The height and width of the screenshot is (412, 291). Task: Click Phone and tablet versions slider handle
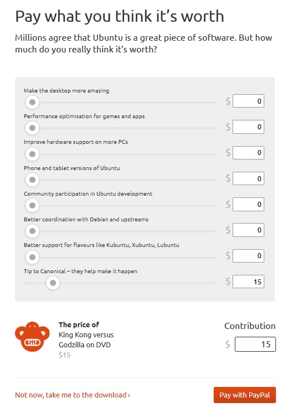[32, 180]
